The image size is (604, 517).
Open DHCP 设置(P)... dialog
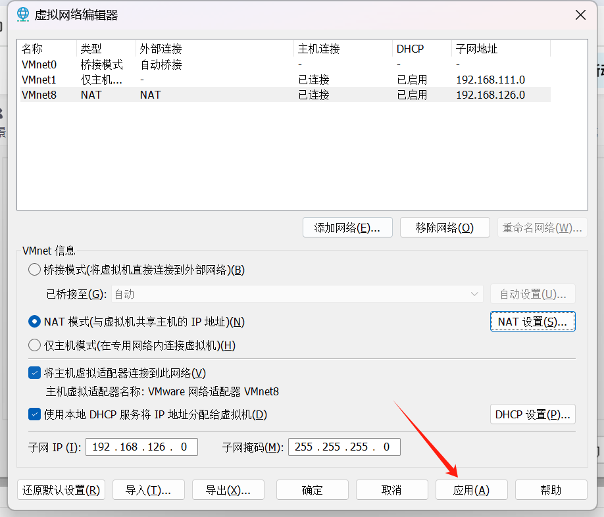click(x=533, y=414)
